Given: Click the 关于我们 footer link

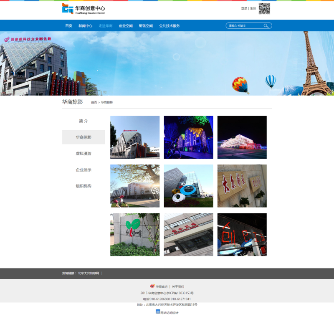Looking at the screenshot, I should tap(178, 287).
